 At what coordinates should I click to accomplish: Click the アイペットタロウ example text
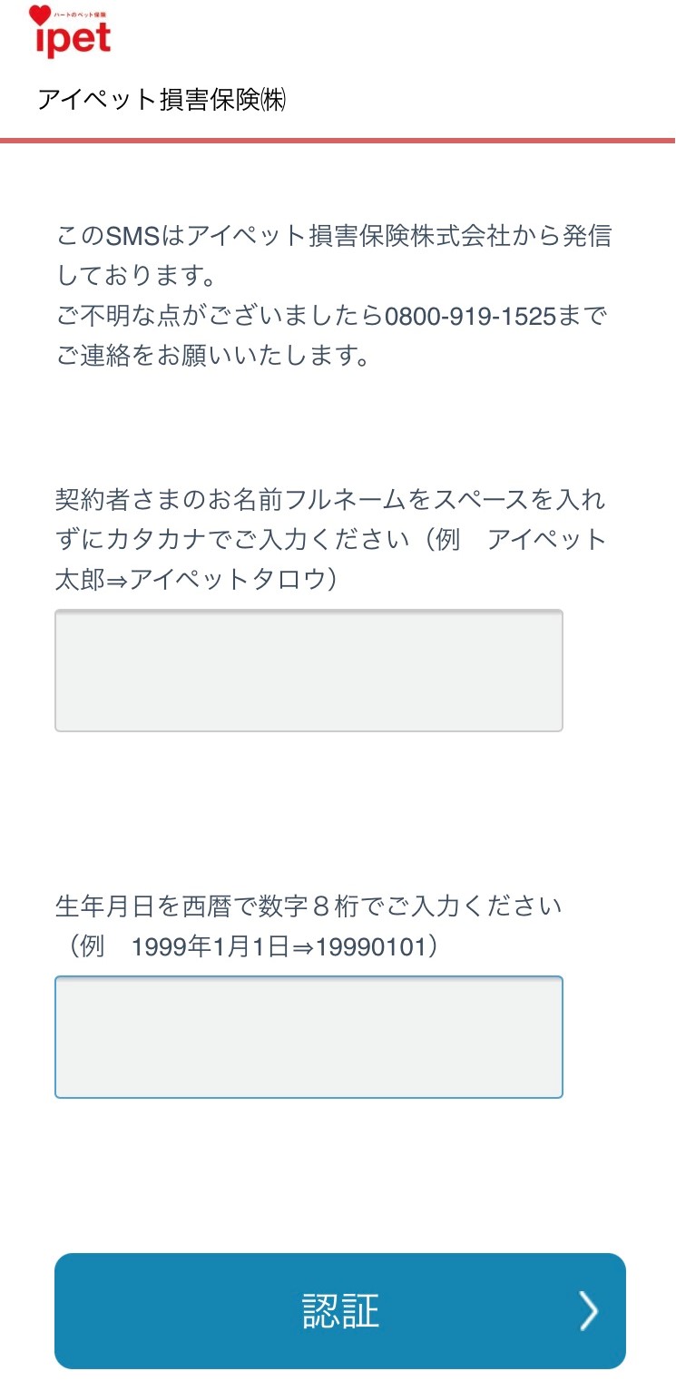(x=224, y=579)
